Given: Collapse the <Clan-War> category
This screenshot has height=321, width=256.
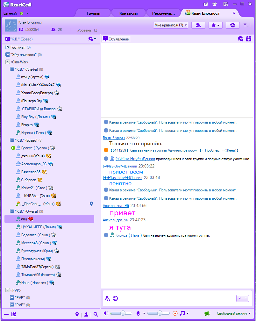Looking at the screenshot, I should click(x=8, y=62).
